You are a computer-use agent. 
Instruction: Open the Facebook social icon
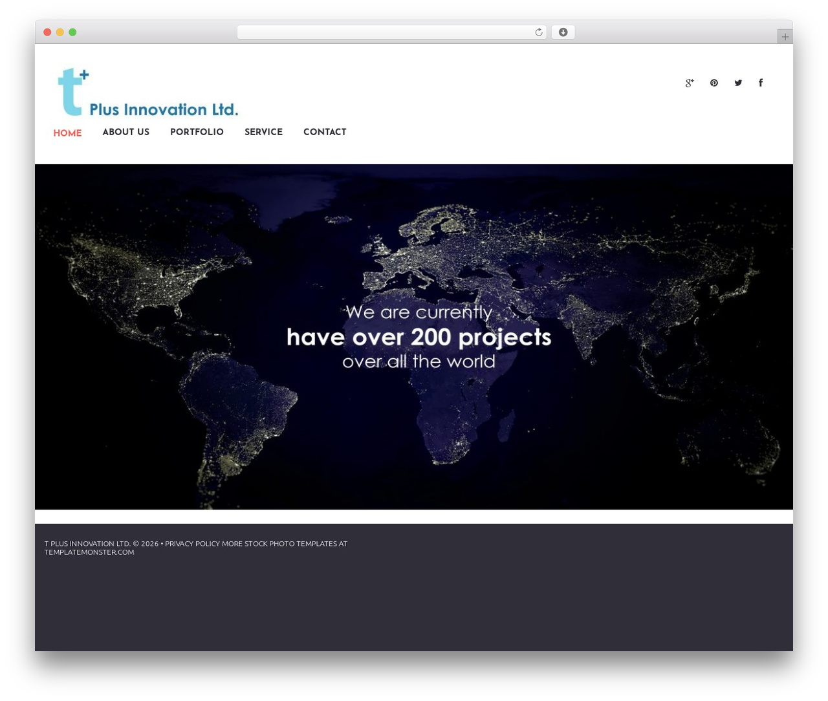[761, 83]
